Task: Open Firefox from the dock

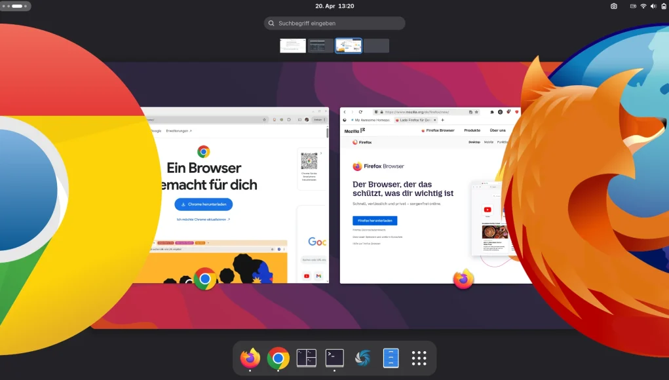Action: coord(250,358)
